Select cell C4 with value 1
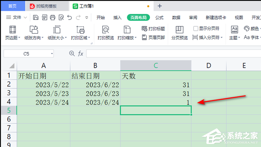Image resolution: width=261 pixels, height=147 pixels. pyautogui.click(x=156, y=102)
